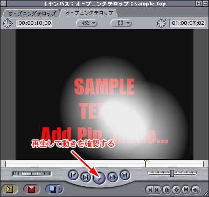
Task: Open the 45% zoom dropdown
Action: 87,23
